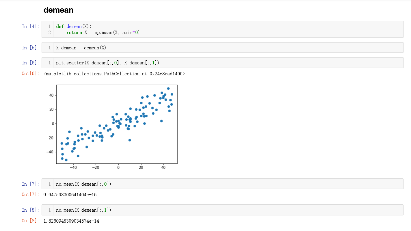Click the In [6]: prompt label
Image resolution: width=411 pixels, height=231 pixels.
[30, 63]
